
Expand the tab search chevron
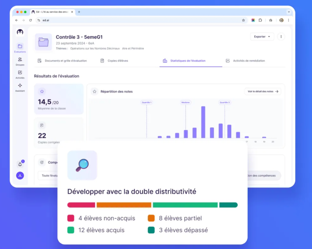click(289, 12)
